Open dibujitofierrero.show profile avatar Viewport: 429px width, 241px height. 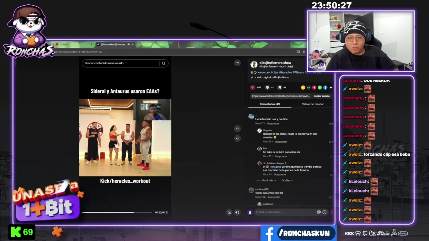254,64
